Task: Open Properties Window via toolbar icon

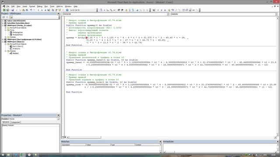Action: coord(56,10)
